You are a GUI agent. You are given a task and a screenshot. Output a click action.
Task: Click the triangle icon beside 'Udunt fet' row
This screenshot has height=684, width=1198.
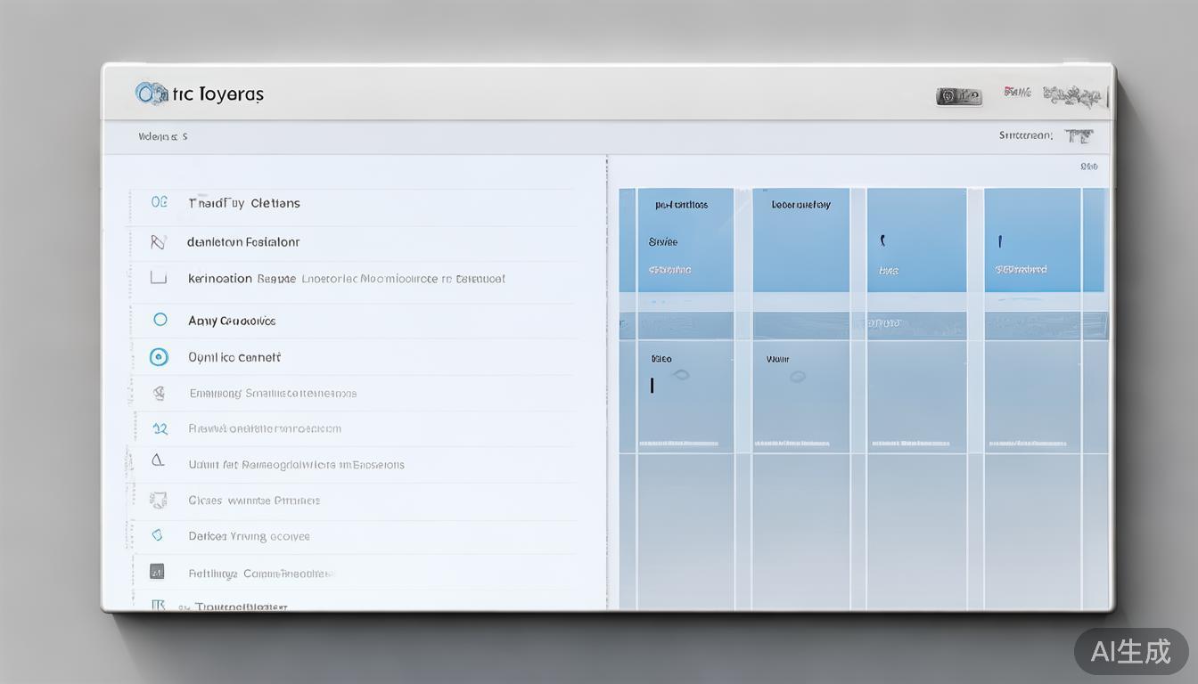point(158,460)
